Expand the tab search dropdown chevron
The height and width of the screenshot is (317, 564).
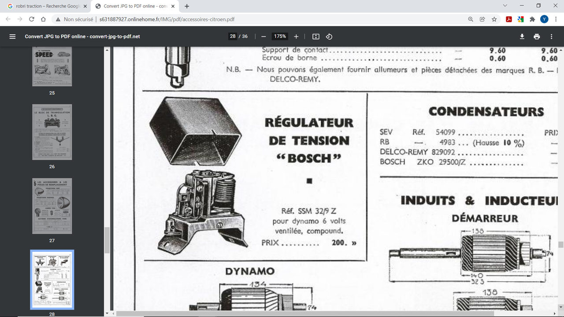(505, 6)
